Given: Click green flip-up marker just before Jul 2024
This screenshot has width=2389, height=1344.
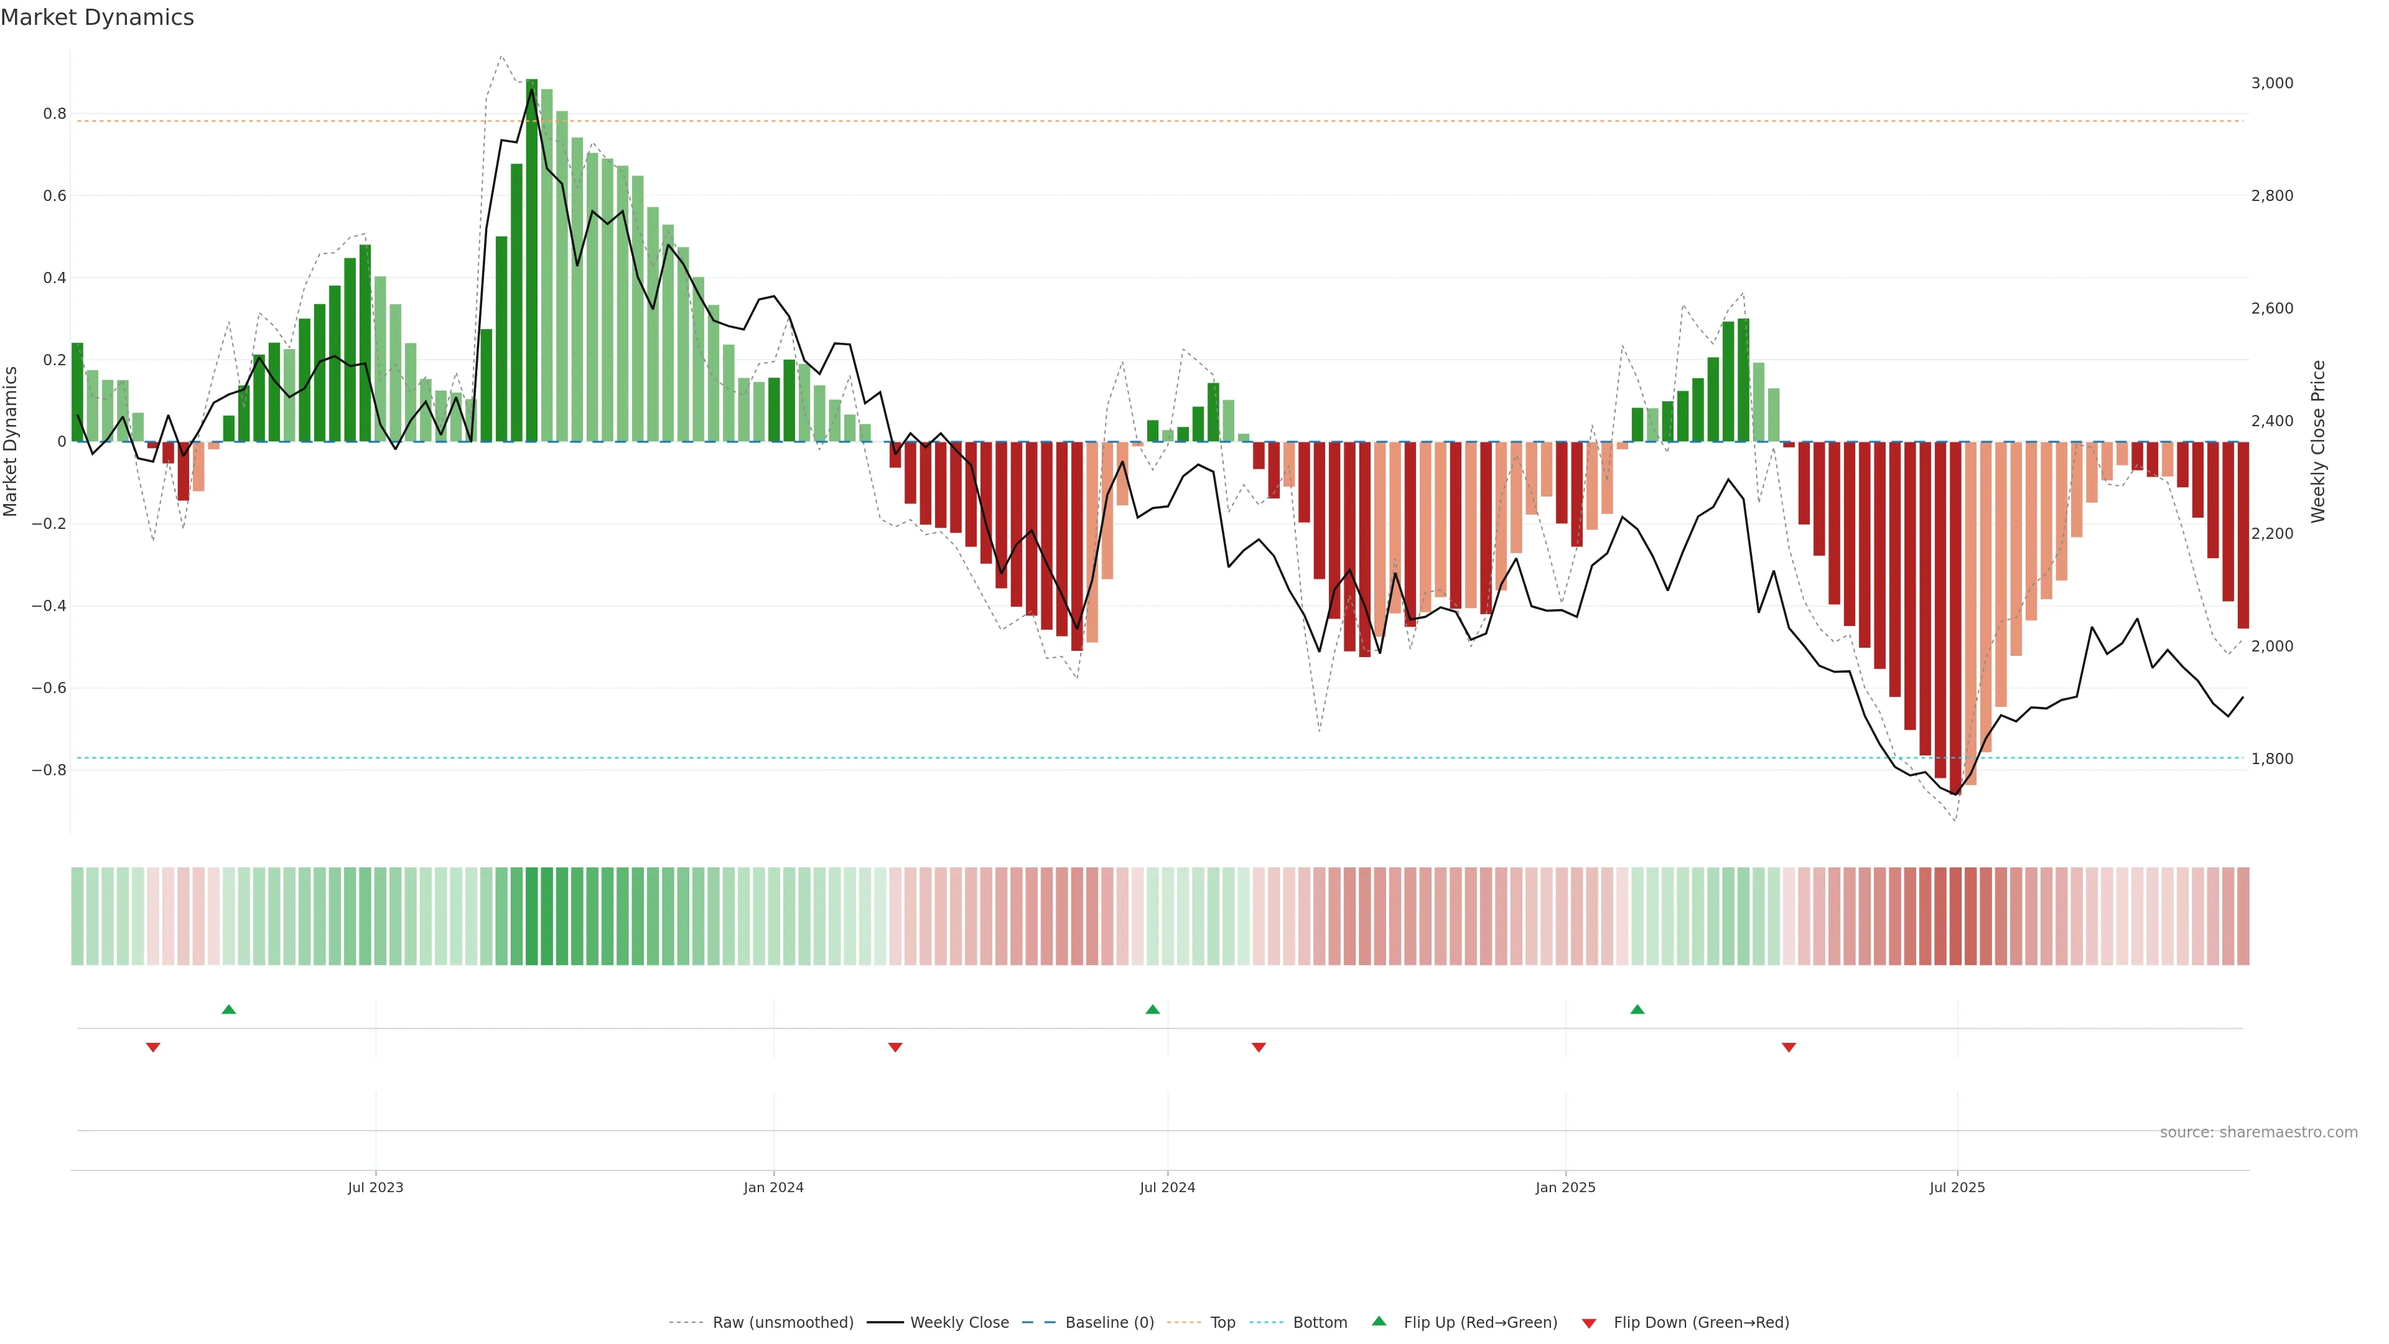Looking at the screenshot, I should coord(1153,1009).
